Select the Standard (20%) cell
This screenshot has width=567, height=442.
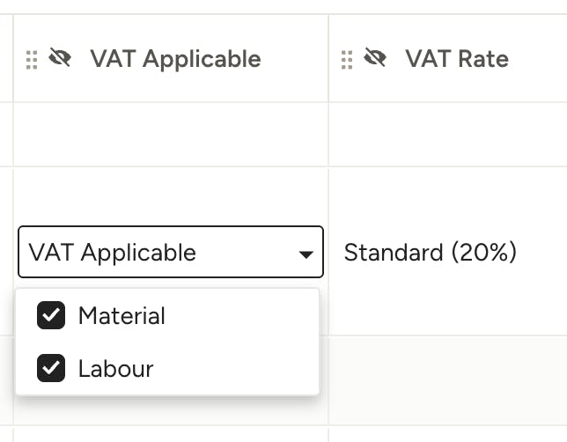point(431,252)
